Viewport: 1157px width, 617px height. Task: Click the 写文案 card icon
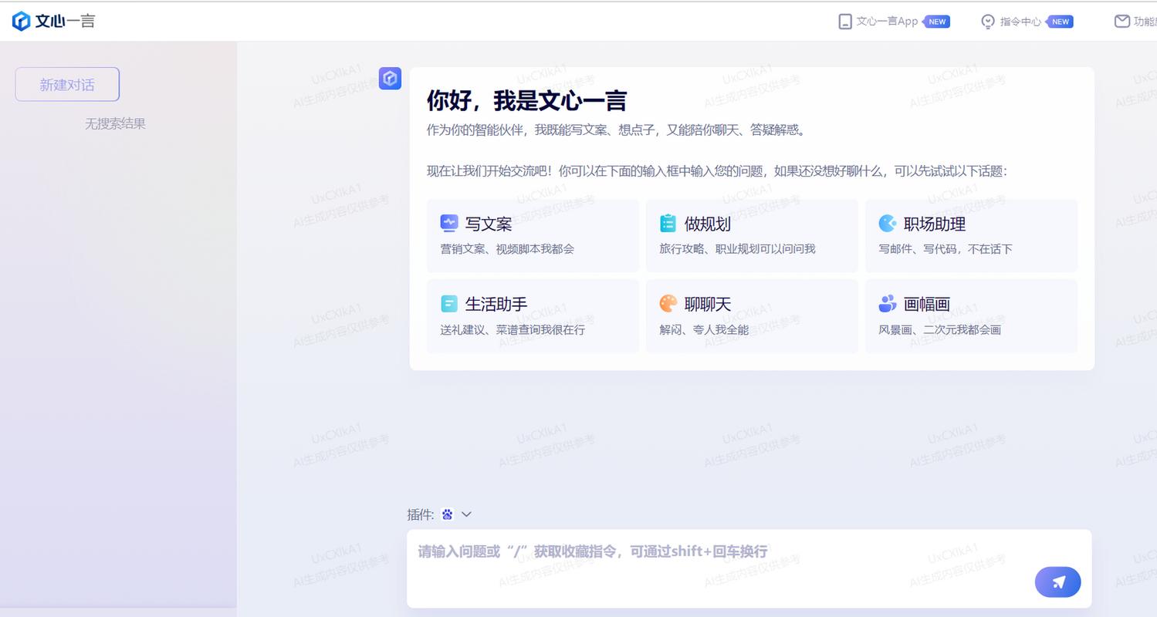[x=449, y=224]
